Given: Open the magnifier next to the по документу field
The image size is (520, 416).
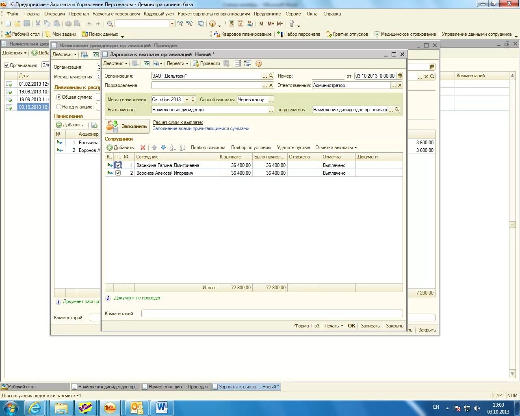Looking at the screenshot, I should (x=397, y=110).
